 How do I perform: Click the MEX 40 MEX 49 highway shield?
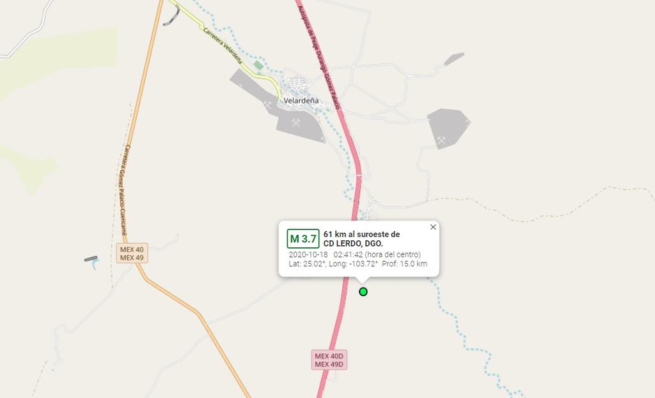(132, 254)
